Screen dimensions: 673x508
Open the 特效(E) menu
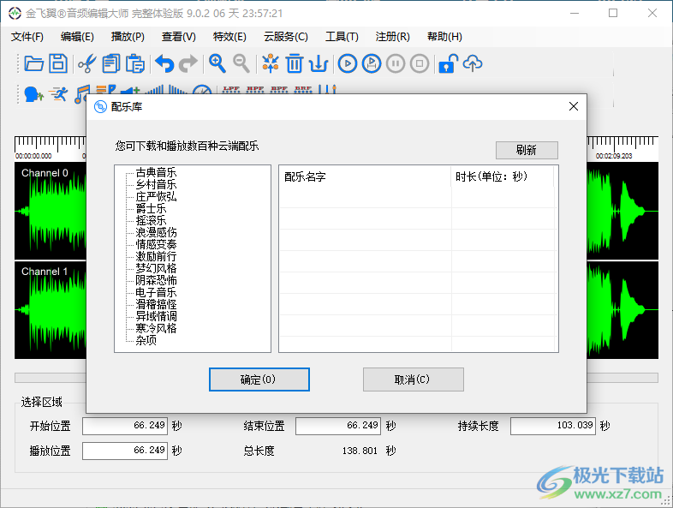[229, 37]
